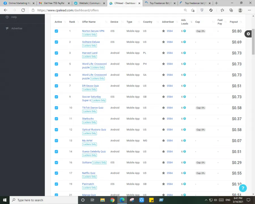Open Chrome from the taskbar
This screenshot has height=204, width=255.
[x=112, y=200]
